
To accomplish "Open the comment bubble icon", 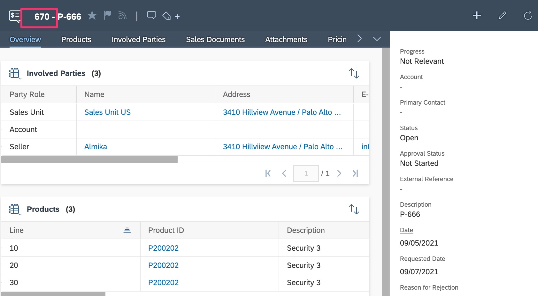I will point(151,15).
